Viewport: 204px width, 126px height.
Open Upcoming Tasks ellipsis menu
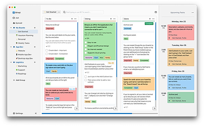click(x=193, y=12)
